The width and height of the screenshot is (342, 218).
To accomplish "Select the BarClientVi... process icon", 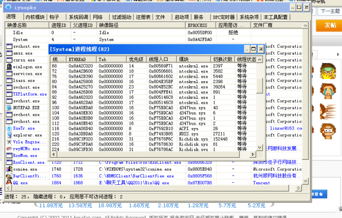I will click(x=9, y=175).
